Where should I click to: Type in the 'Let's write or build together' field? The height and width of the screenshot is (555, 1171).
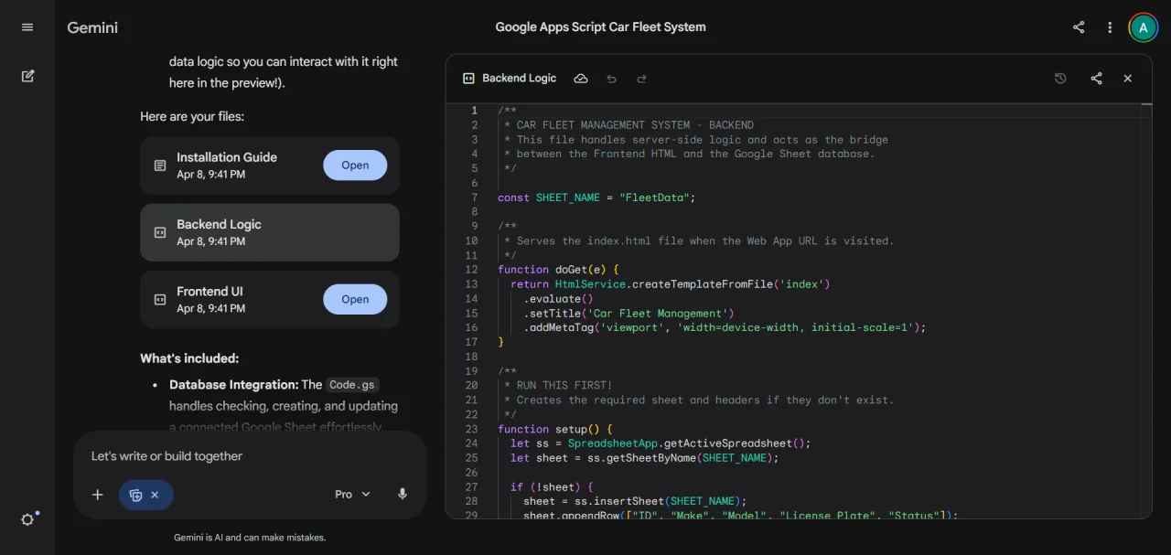(x=247, y=456)
